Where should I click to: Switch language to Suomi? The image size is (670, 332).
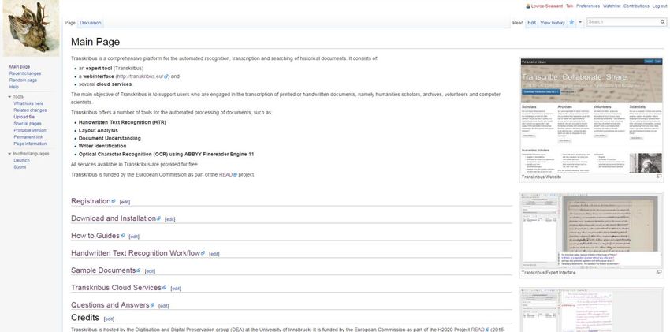pyautogui.click(x=20, y=167)
